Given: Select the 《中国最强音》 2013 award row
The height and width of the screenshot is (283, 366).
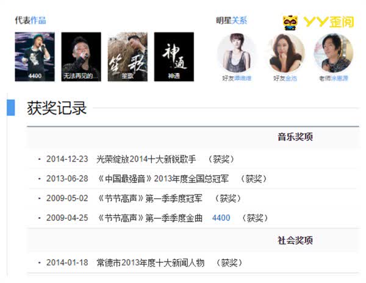Looking at the screenshot, I should (x=193, y=179).
